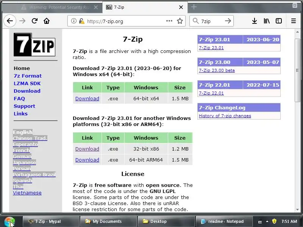Open the Support sidebar link

(x=24, y=106)
